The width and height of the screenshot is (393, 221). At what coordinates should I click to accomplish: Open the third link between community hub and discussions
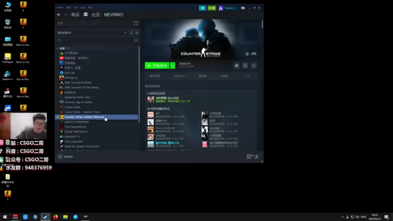202,76
